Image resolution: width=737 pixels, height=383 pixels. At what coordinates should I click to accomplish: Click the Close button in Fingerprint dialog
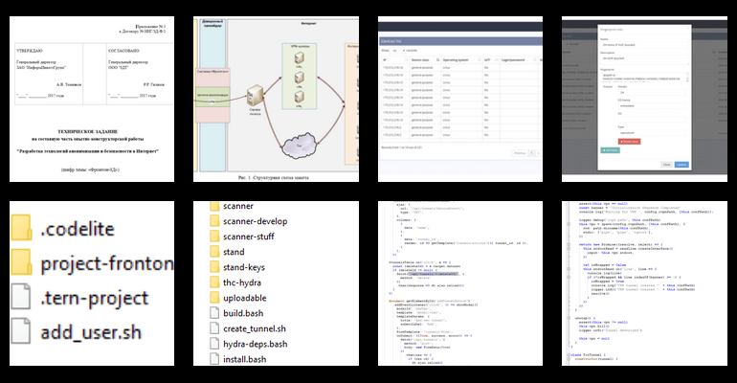tap(666, 165)
